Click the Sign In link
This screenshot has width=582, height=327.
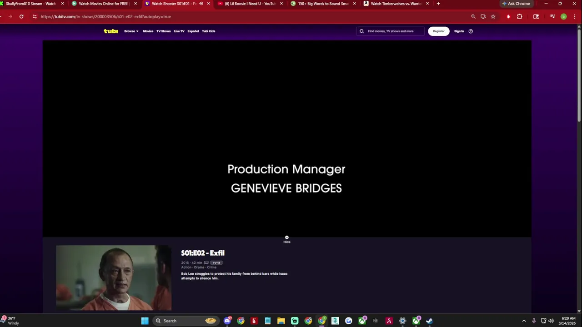459,31
